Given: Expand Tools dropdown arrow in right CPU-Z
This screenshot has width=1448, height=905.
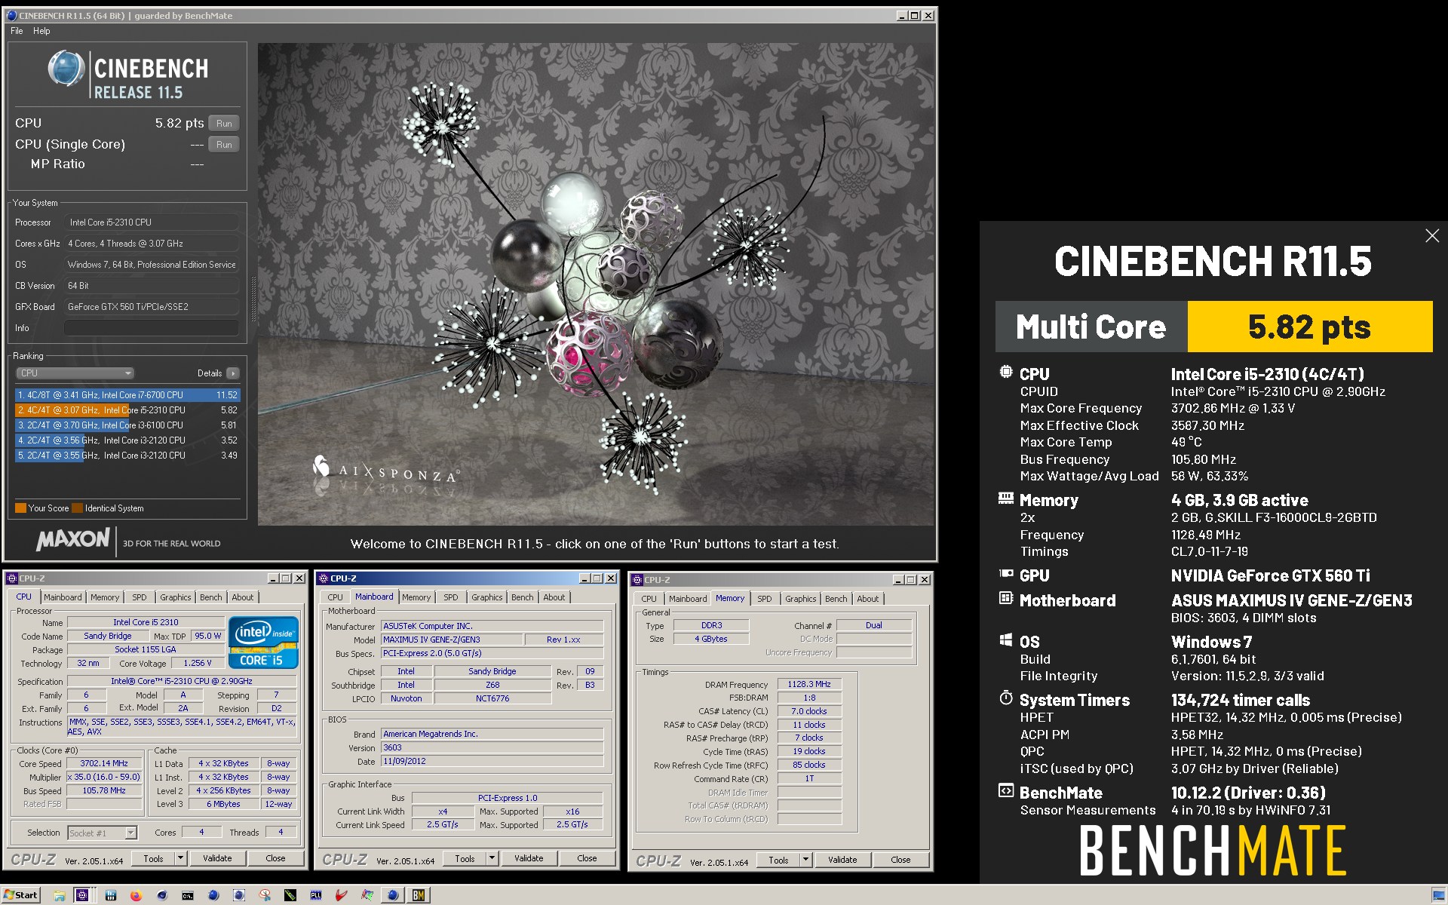Looking at the screenshot, I should pyautogui.click(x=805, y=860).
